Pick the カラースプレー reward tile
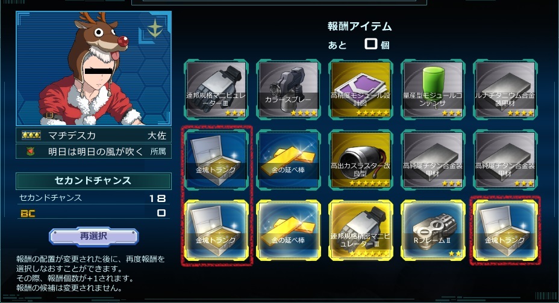559x303 pixels. [x=289, y=90]
